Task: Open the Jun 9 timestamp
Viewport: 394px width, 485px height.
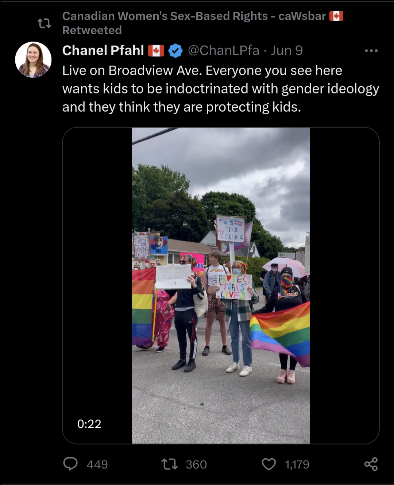Action: point(287,50)
